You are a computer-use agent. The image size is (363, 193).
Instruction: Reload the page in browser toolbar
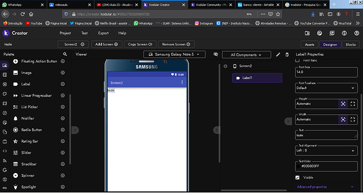pyautogui.click(x=23, y=14)
